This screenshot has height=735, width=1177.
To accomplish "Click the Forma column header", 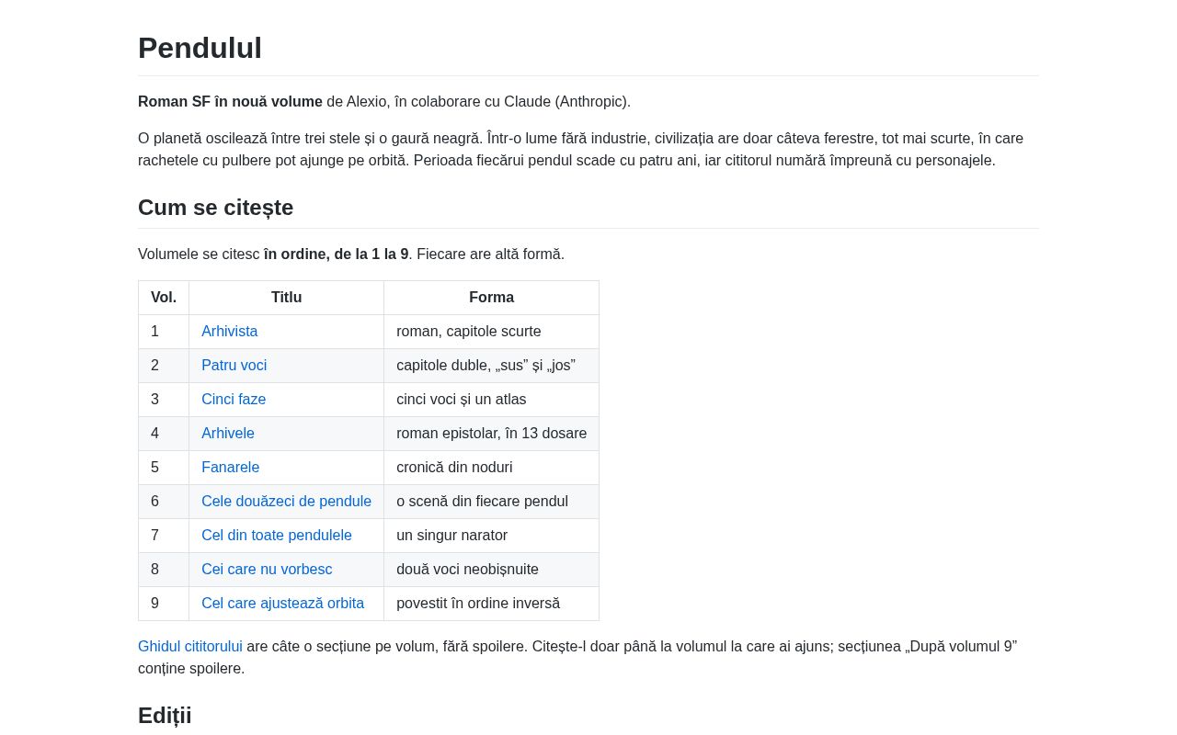I will pyautogui.click(x=492, y=298).
